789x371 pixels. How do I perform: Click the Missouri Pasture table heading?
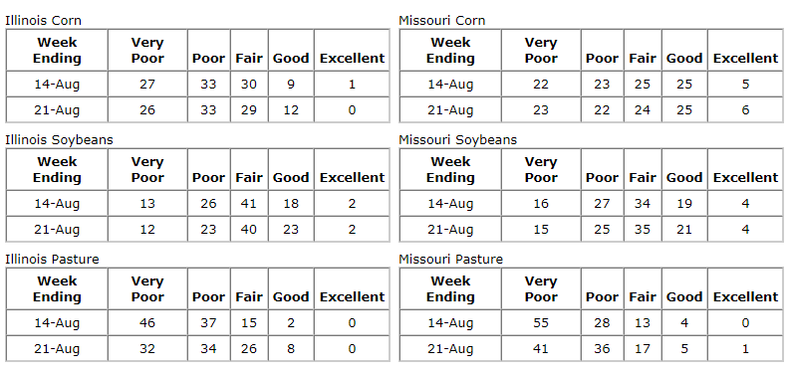[x=451, y=260]
